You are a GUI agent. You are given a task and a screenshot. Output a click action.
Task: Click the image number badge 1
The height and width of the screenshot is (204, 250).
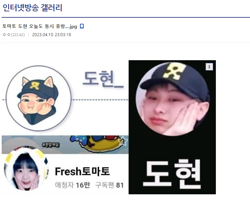click(x=209, y=67)
